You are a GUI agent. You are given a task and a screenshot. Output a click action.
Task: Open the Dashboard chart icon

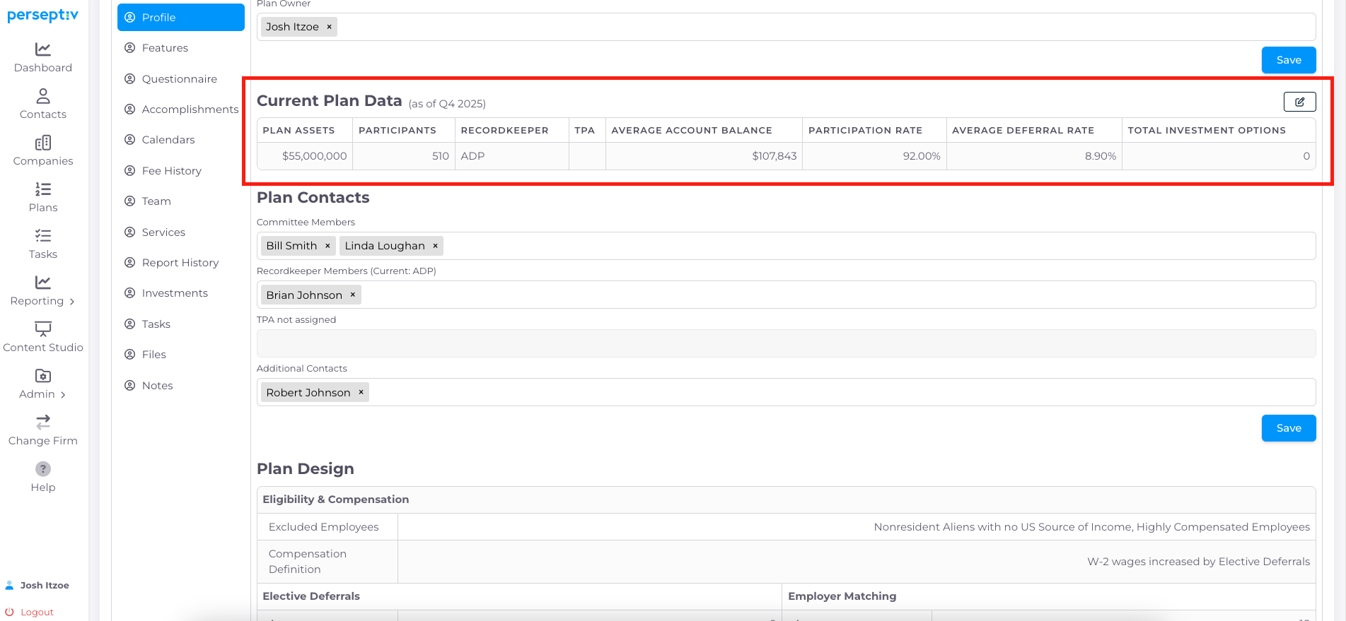pos(43,49)
